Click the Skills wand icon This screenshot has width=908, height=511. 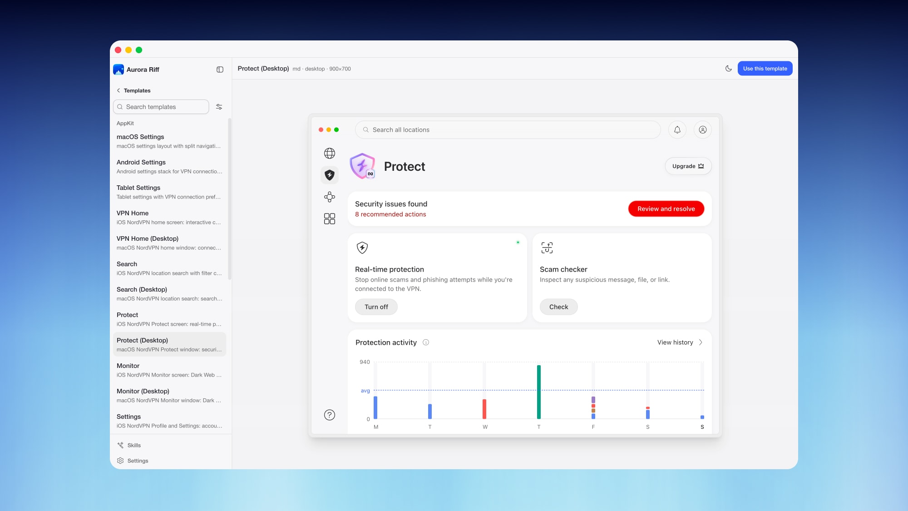point(120,445)
